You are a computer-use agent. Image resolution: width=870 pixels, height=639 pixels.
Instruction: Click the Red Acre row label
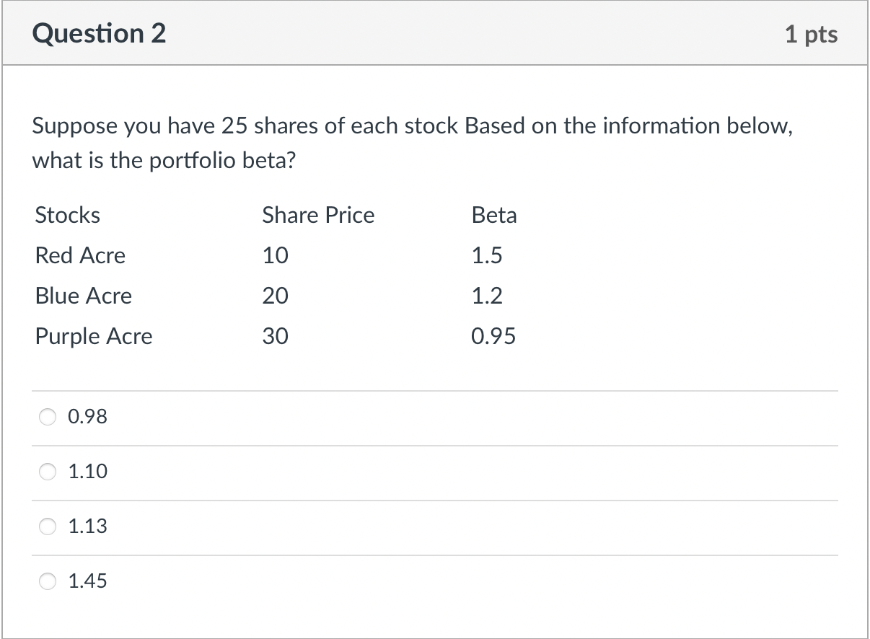[80, 255]
